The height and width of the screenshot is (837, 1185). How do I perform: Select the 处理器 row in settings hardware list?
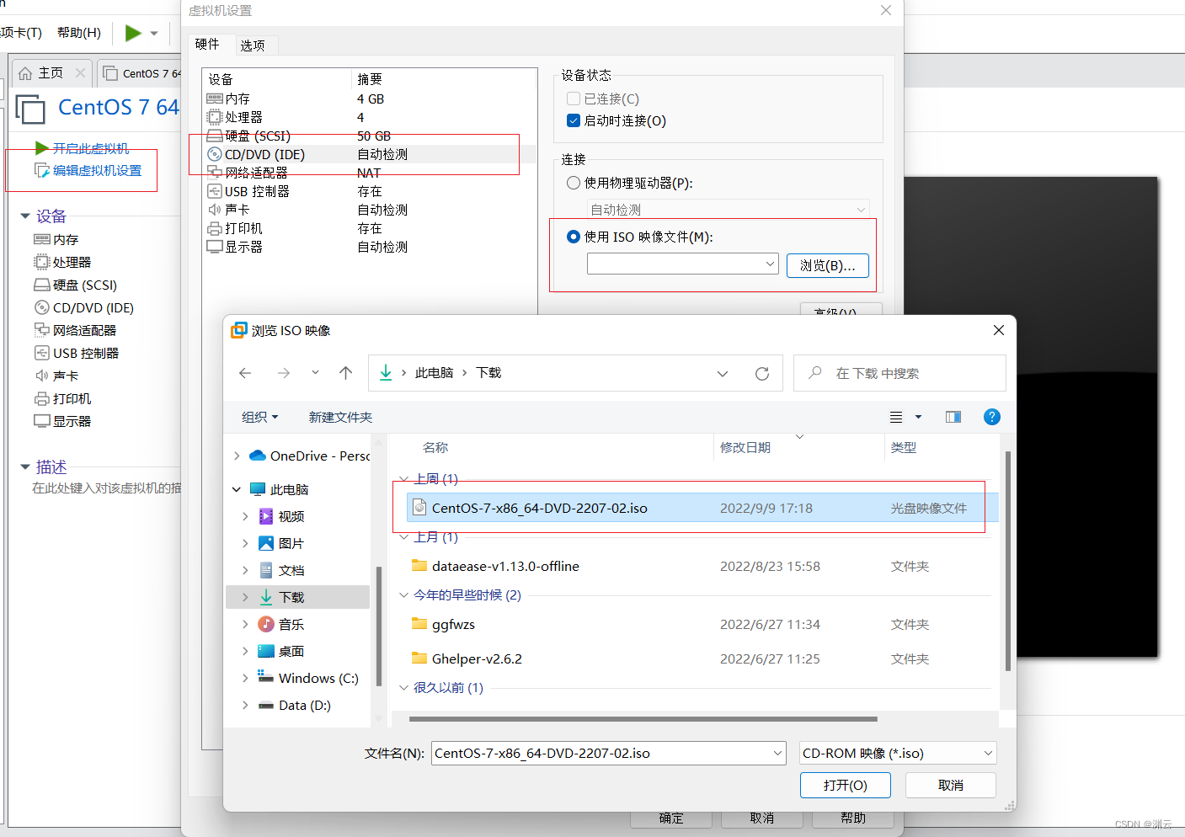tap(371, 117)
